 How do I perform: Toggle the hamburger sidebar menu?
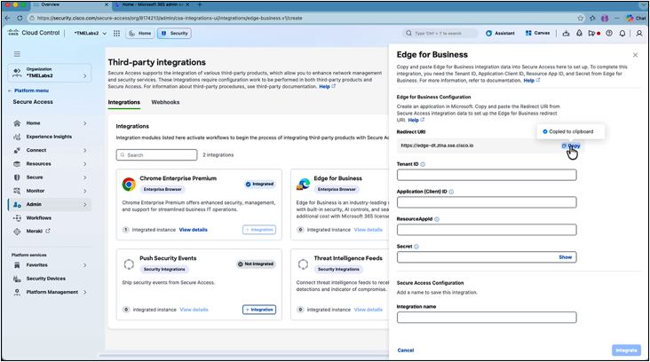[17, 54]
